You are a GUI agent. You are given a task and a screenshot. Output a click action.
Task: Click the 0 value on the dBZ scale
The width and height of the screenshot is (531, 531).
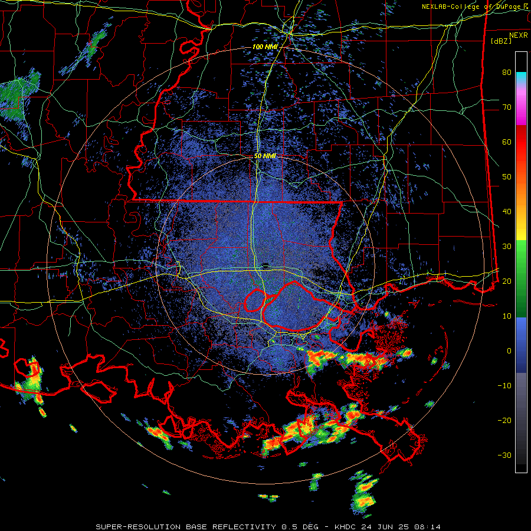point(509,351)
